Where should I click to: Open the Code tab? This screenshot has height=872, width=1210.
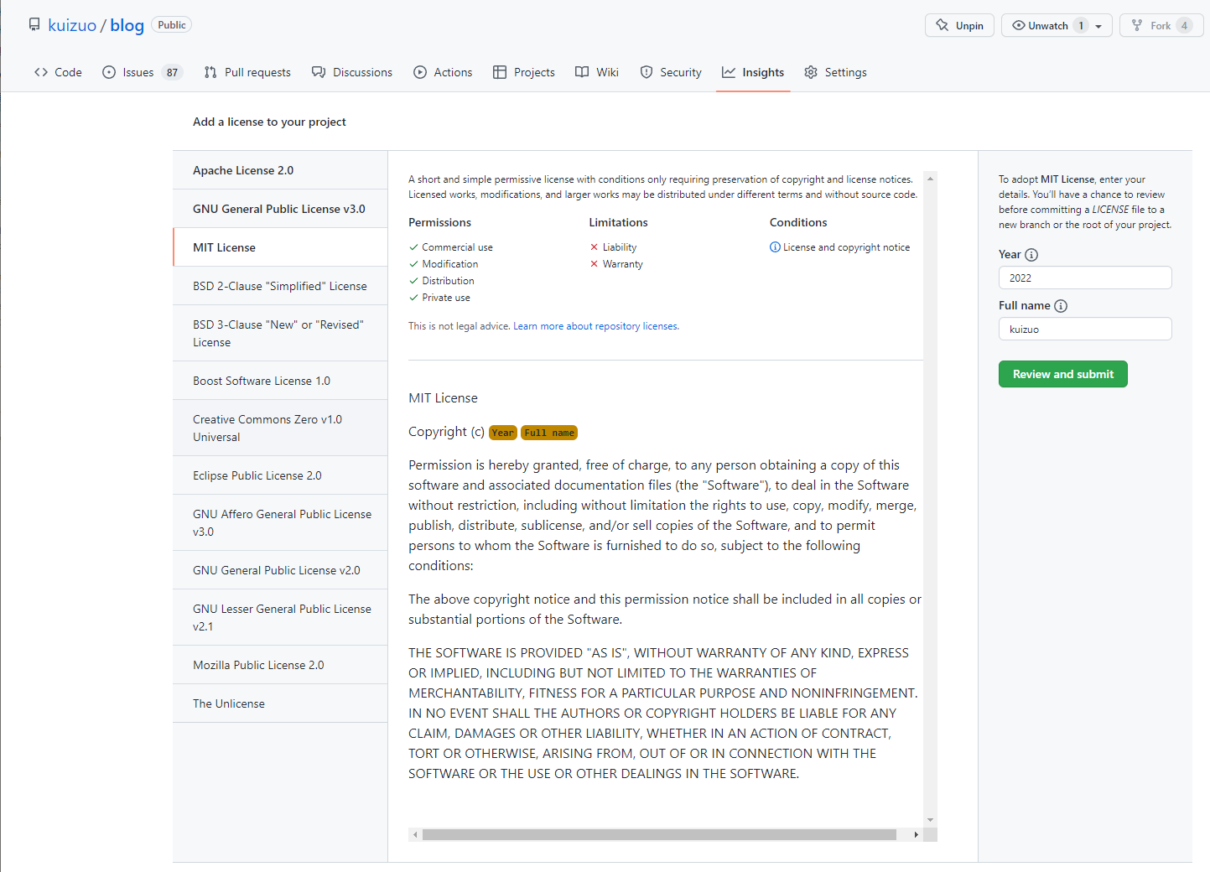(x=58, y=72)
